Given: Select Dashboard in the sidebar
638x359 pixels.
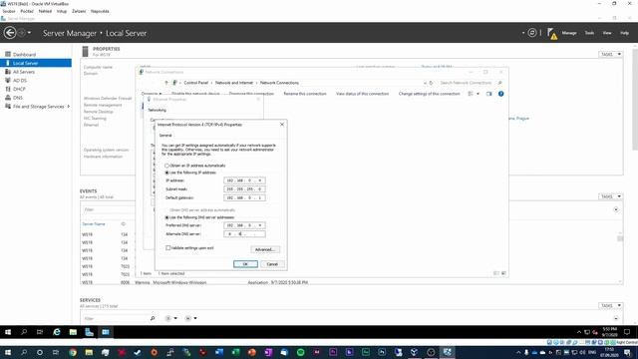Looking at the screenshot, I should tap(24, 55).
